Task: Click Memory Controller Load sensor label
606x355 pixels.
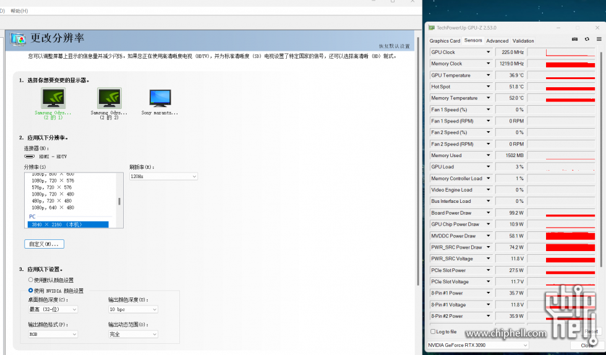Action: (x=456, y=178)
